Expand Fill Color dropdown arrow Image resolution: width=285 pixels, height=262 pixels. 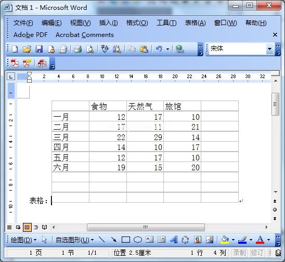point(233,240)
